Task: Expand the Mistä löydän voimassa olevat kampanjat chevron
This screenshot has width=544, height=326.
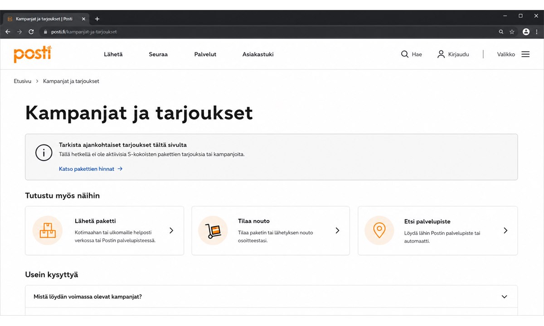Action: coord(505,297)
